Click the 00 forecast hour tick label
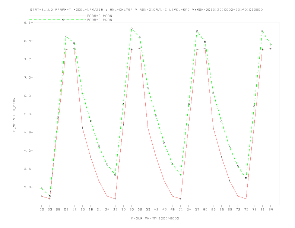 (42, 209)
